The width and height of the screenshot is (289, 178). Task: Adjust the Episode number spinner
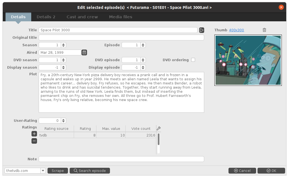(x=143, y=45)
